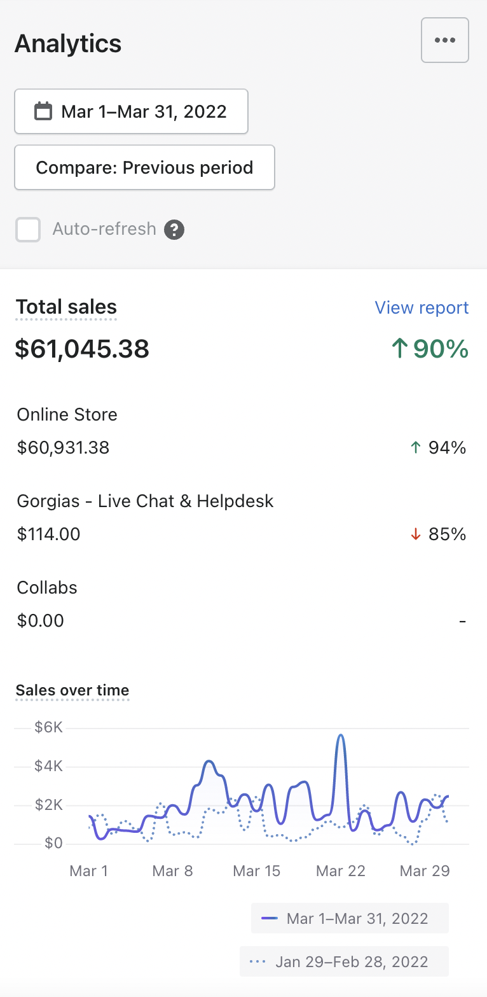Toggle the Jan 29–Feb 28, 2022 legend entry
The height and width of the screenshot is (997, 487).
coord(344,961)
